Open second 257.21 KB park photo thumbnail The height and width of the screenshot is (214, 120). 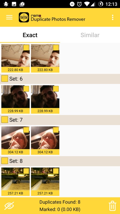45,179
